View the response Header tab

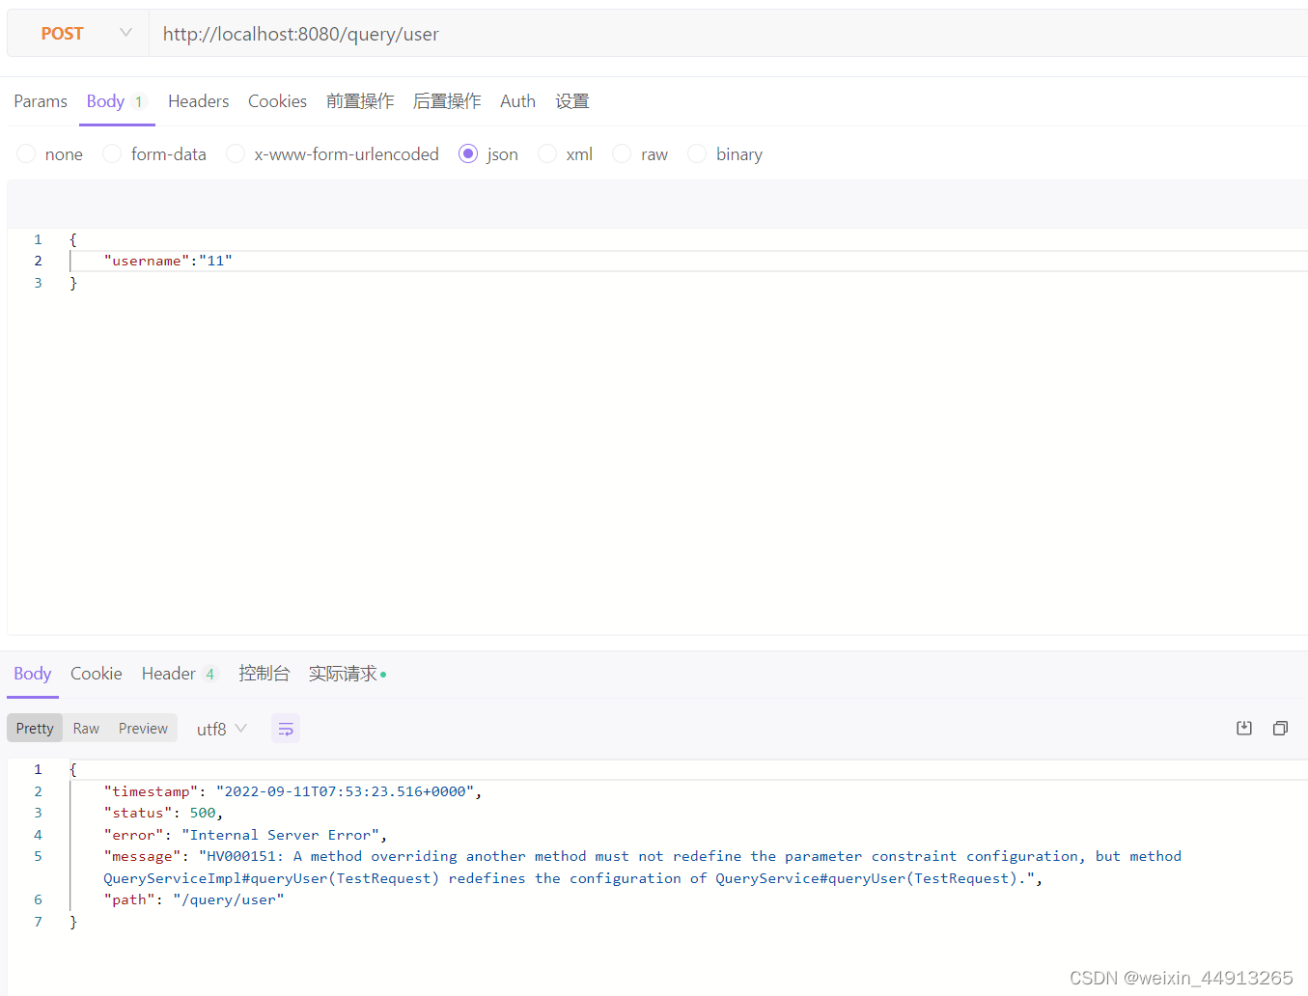pyautogui.click(x=169, y=673)
